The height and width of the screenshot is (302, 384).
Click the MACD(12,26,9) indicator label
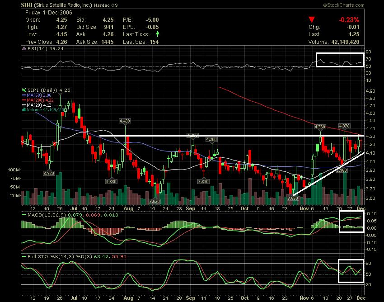pyautogui.click(x=47, y=215)
